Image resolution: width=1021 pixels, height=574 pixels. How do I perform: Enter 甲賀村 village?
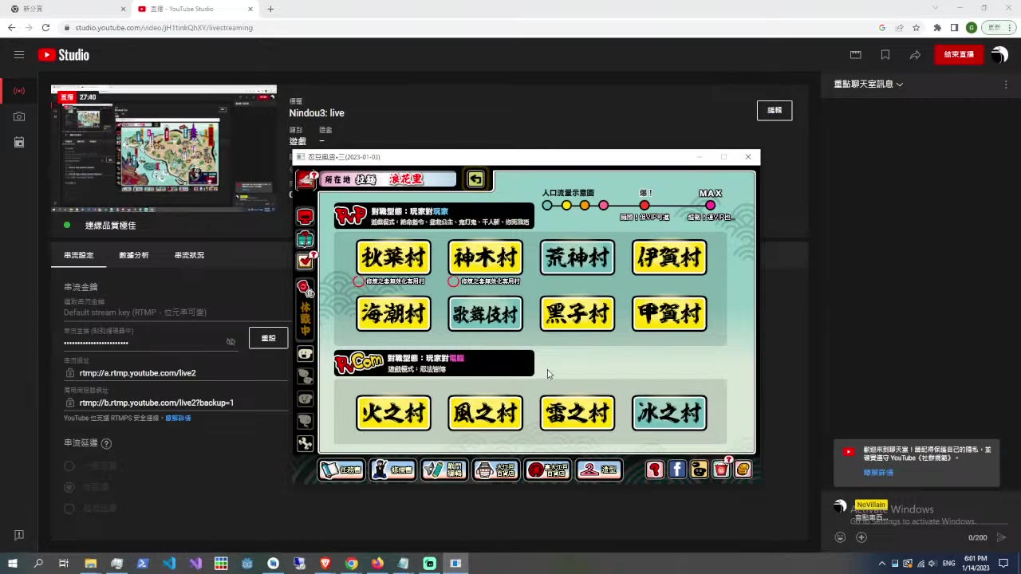[x=669, y=313]
